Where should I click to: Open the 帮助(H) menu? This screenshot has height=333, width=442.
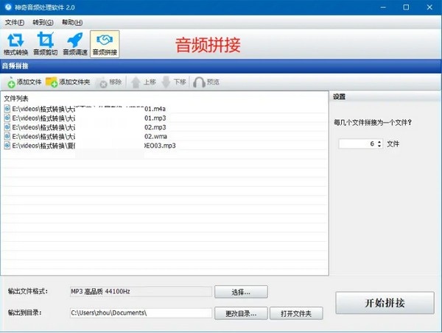click(72, 22)
